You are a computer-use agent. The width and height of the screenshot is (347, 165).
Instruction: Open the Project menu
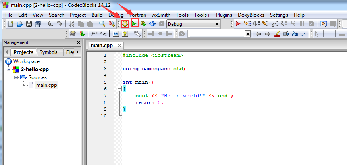(78, 15)
